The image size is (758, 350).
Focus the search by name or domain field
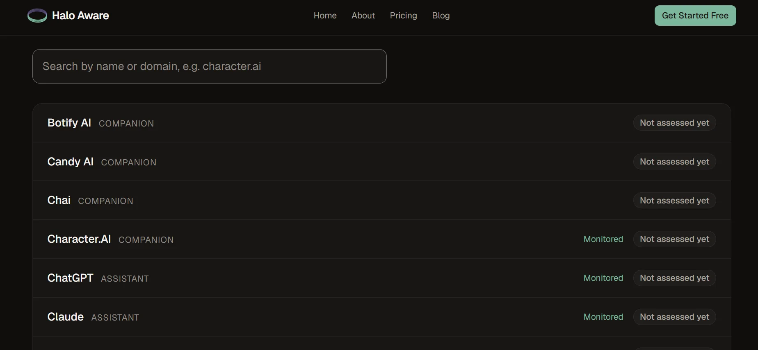(x=210, y=66)
